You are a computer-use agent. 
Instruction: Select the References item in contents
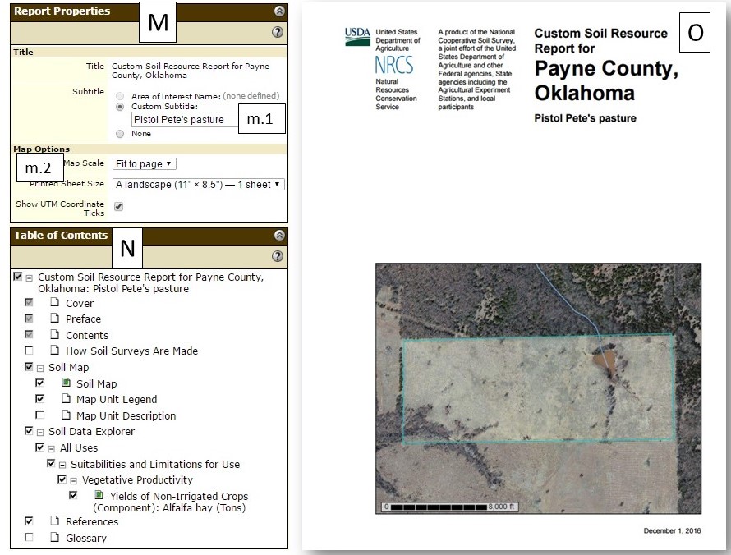tap(91, 521)
